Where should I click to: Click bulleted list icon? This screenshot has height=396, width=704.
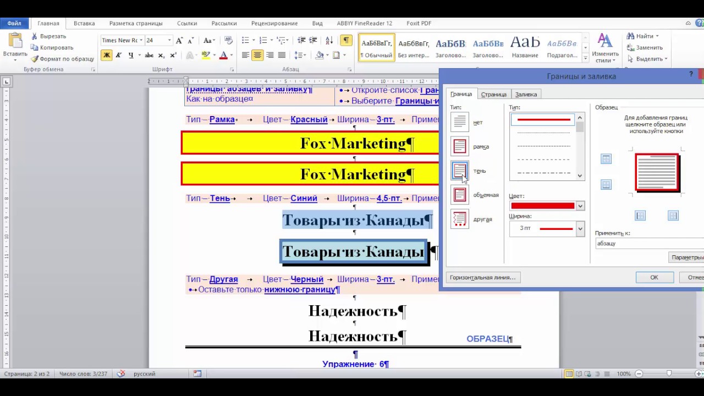(245, 40)
